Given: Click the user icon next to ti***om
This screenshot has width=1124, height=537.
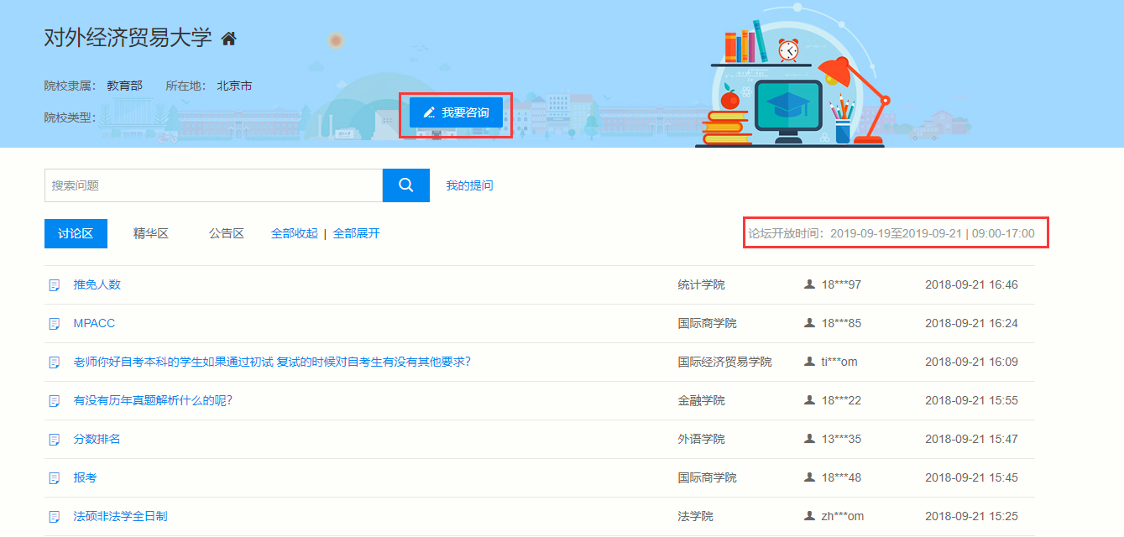Looking at the screenshot, I should (809, 362).
